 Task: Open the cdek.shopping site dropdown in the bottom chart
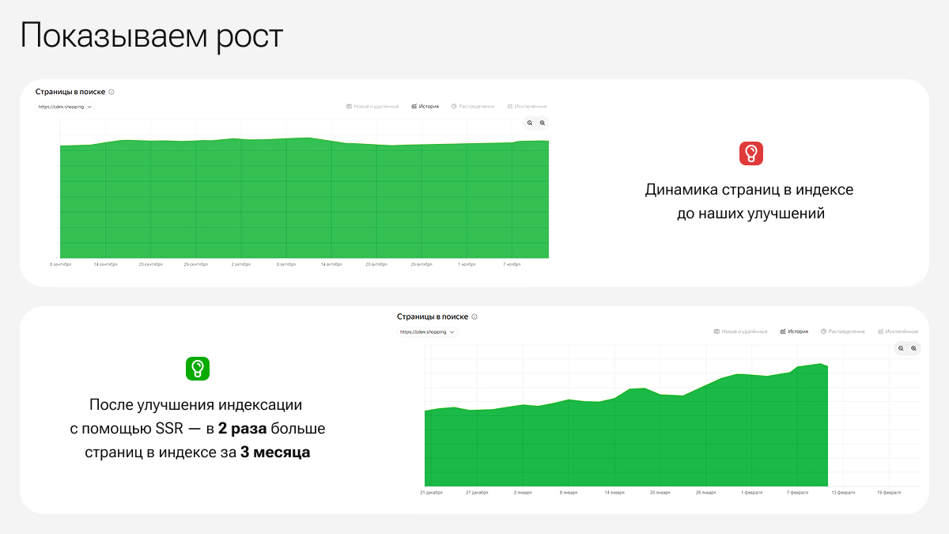click(x=427, y=332)
